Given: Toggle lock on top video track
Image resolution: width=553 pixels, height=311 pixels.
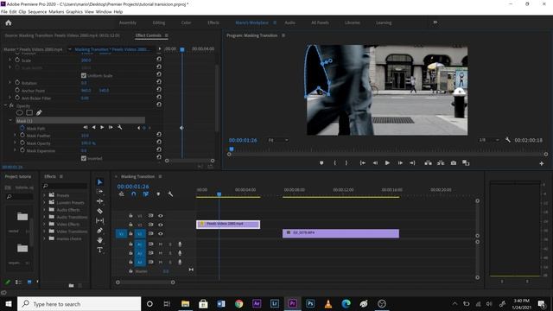Looking at the screenshot, I should click(130, 216).
